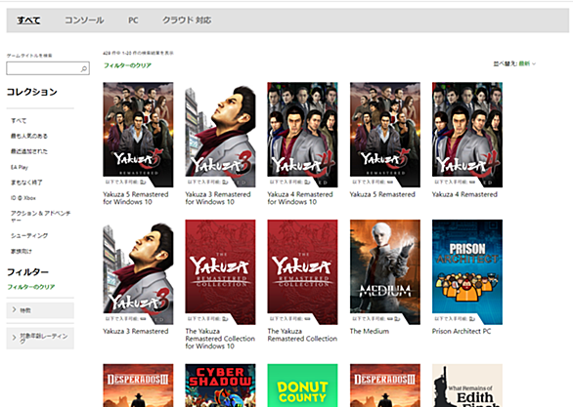Open the Cyber Shadow cover
Screen dimensions: 573x407
(x=220, y=386)
